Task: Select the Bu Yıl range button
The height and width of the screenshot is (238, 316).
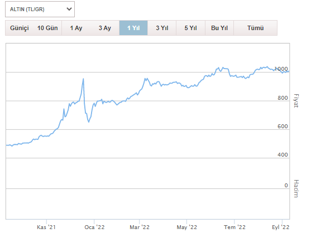Action: 219,28
